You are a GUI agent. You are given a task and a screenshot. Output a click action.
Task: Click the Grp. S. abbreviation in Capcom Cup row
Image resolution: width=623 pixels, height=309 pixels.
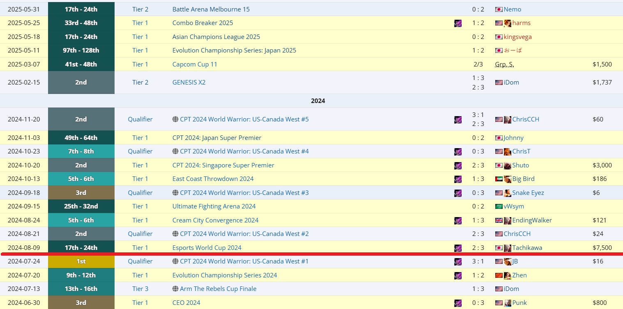[504, 64]
